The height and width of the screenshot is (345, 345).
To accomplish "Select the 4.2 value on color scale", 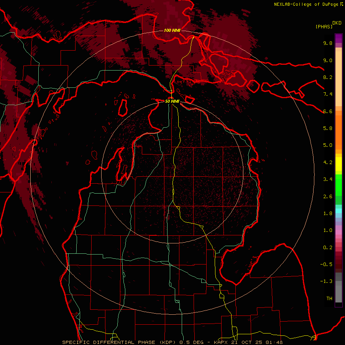I will coord(328,163).
